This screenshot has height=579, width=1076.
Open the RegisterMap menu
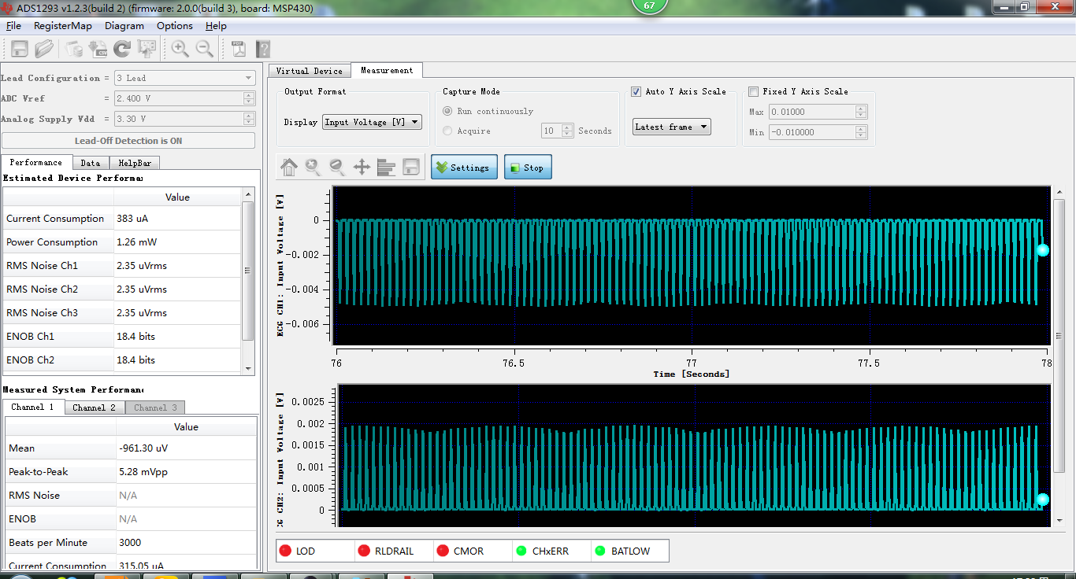(x=63, y=26)
